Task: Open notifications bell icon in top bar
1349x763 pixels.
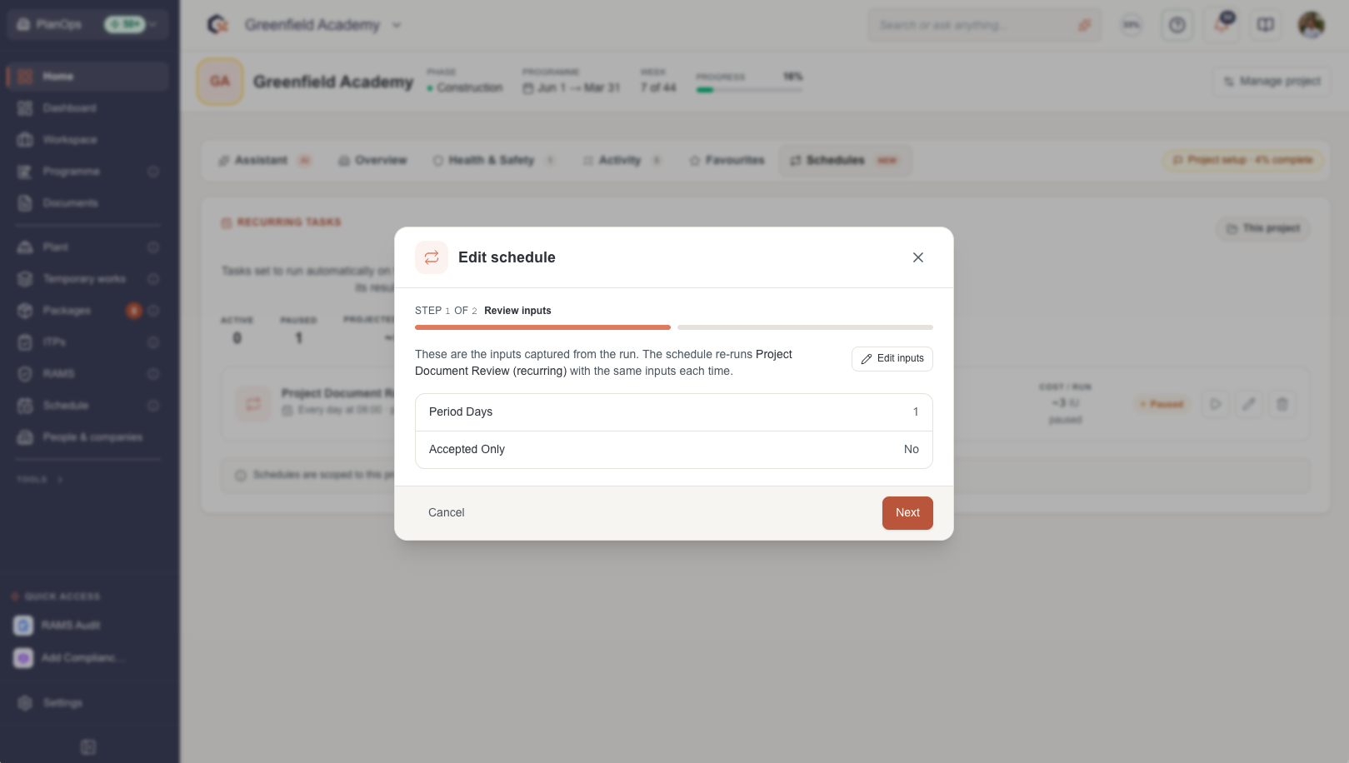Action: pos(1222,25)
